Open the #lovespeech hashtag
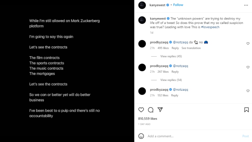This screenshot has width=252, height=142. pyautogui.click(x=210, y=27)
